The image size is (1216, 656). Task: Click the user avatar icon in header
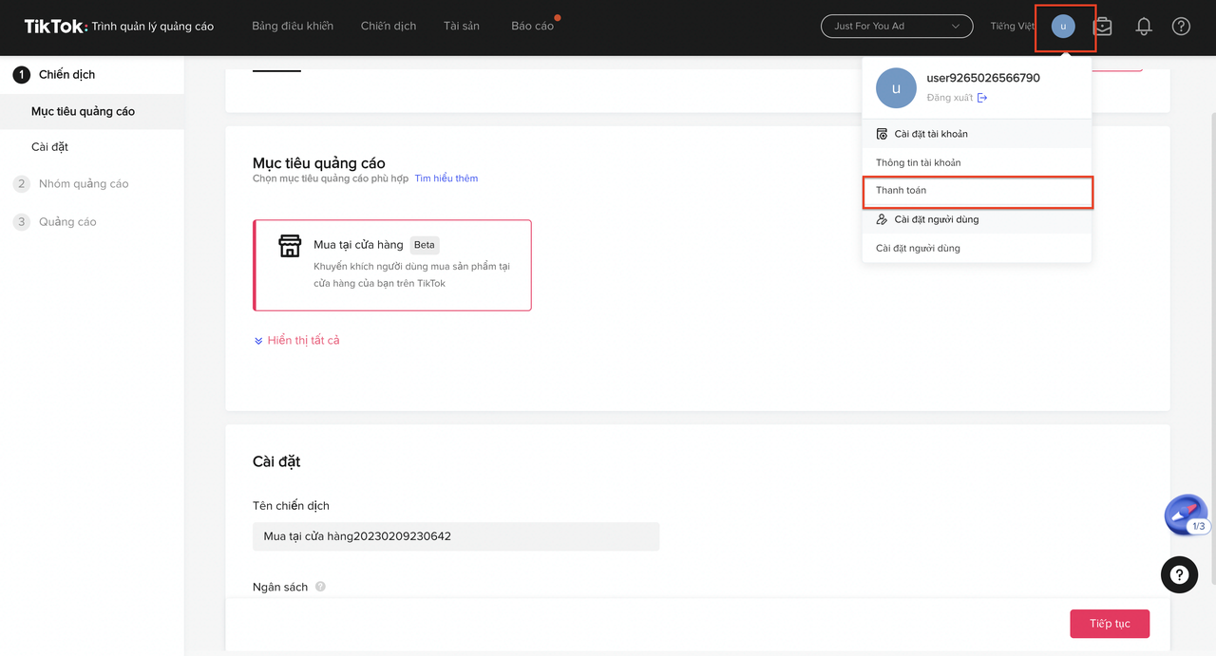(x=1063, y=27)
